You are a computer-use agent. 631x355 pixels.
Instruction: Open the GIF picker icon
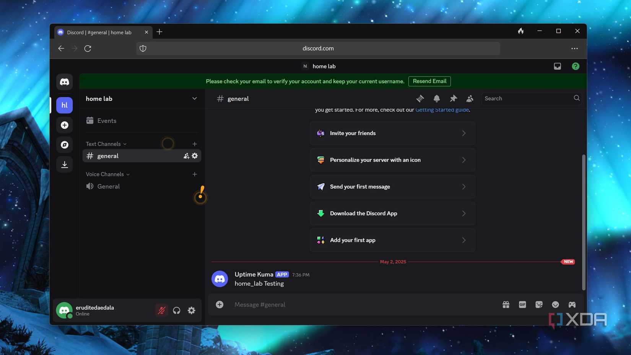pos(522,305)
